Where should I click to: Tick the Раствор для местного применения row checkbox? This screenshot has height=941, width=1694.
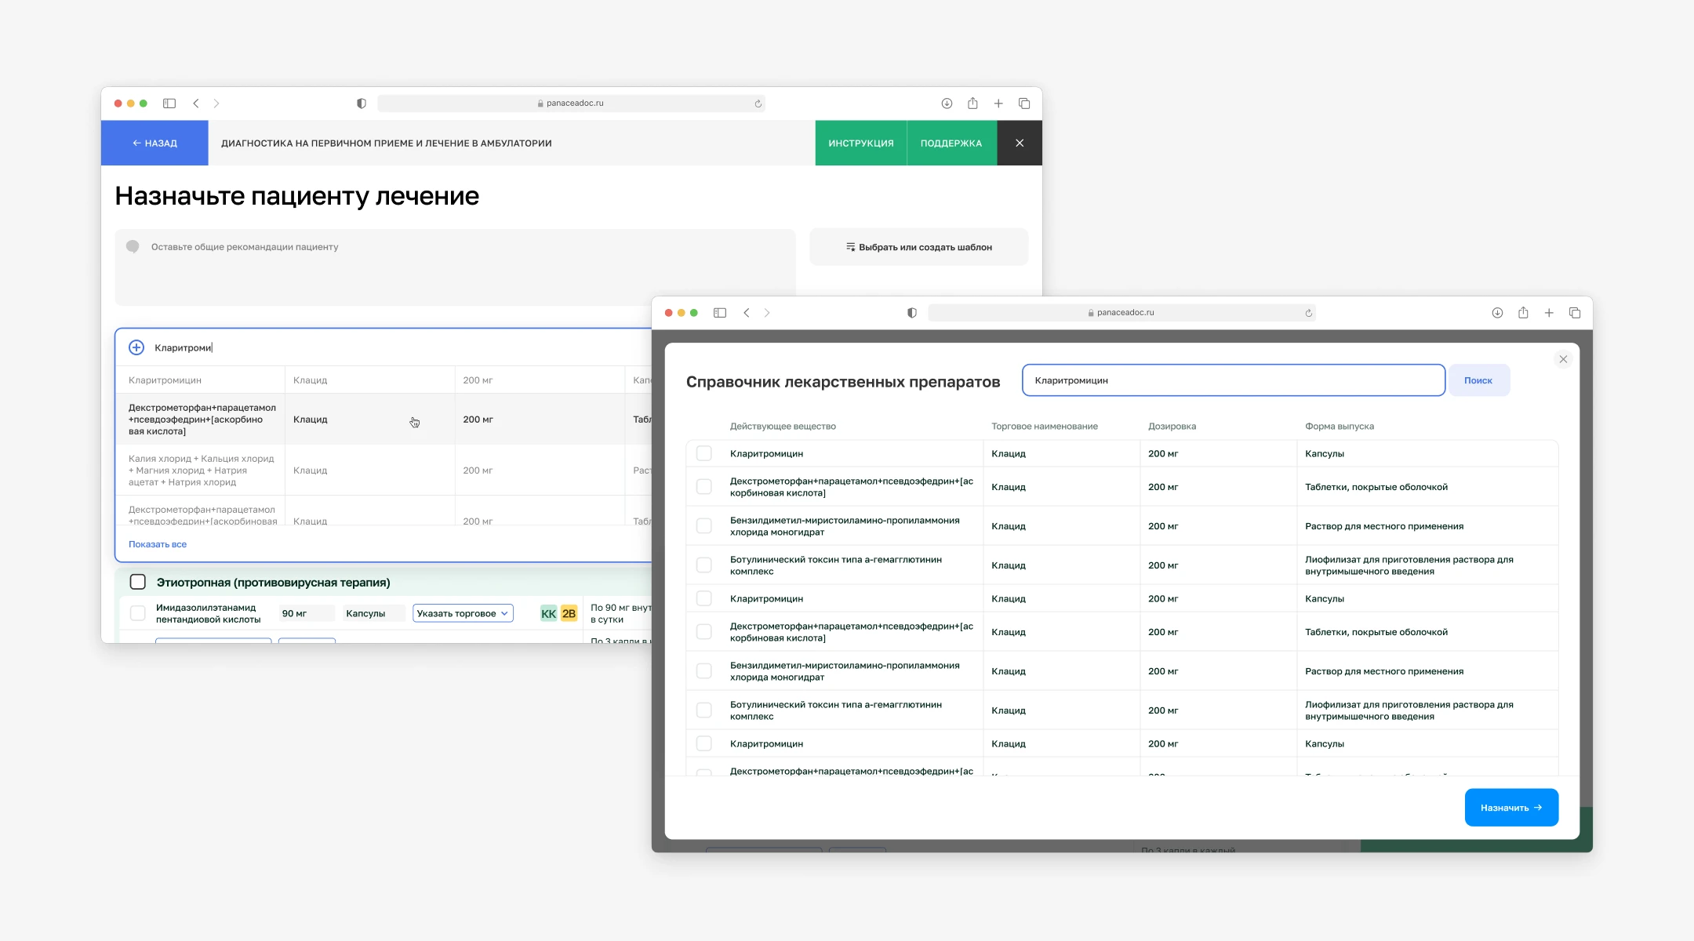(704, 526)
